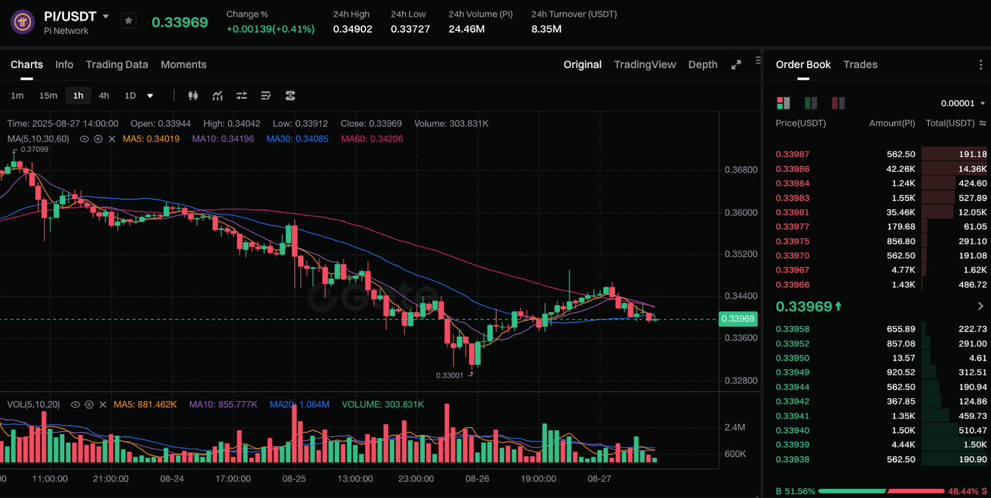Select ask price 0.33966

(x=792, y=285)
